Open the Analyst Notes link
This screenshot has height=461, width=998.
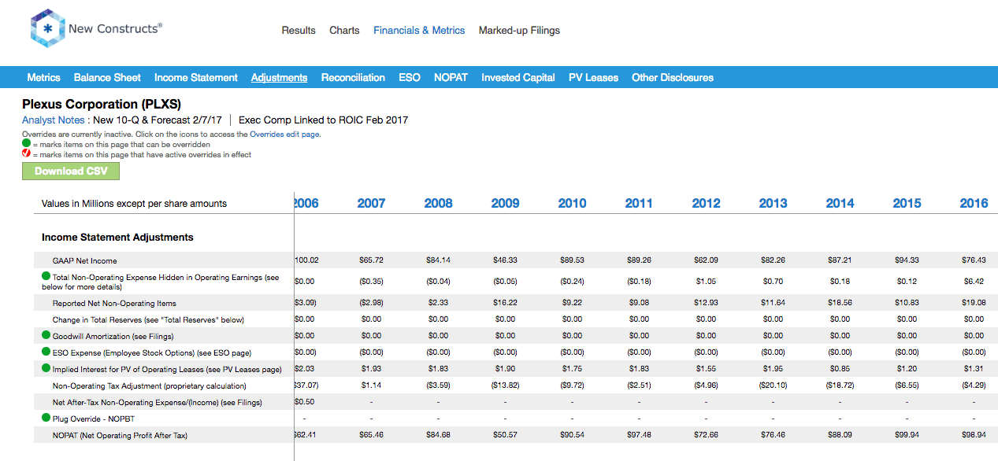tap(53, 120)
